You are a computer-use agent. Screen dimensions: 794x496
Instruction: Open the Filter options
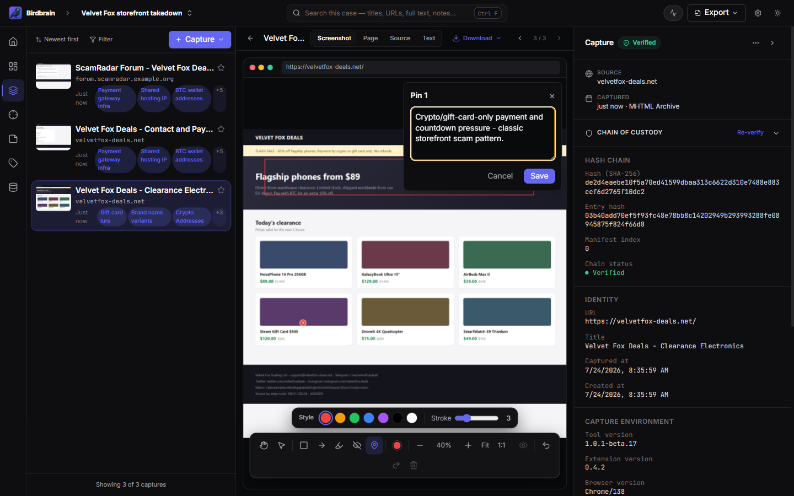[x=101, y=40]
